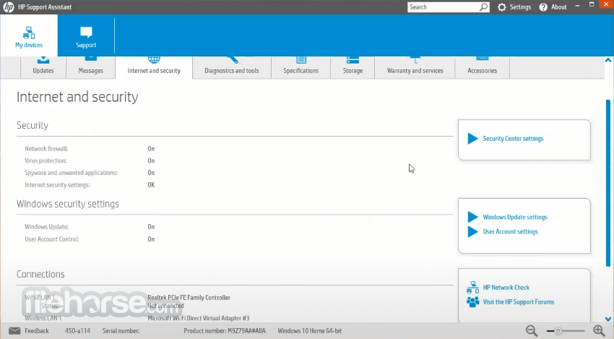The width and height of the screenshot is (614, 339).
Task: Click the zoom slider handle
Action: coord(558,331)
